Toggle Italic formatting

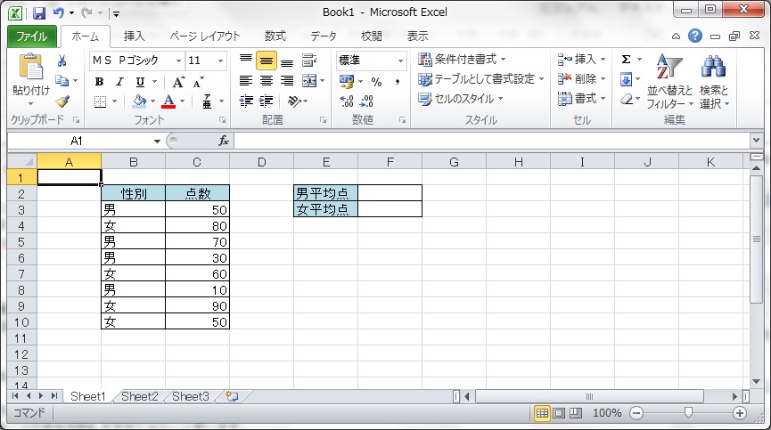pyautogui.click(x=120, y=82)
